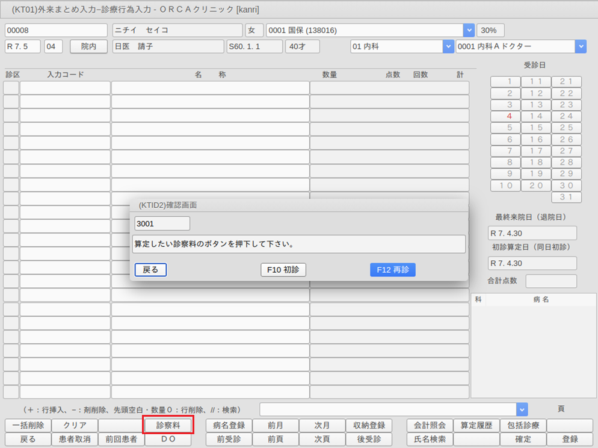
Task: Select day 31 in the 受診日 calendar
Action: click(x=566, y=198)
